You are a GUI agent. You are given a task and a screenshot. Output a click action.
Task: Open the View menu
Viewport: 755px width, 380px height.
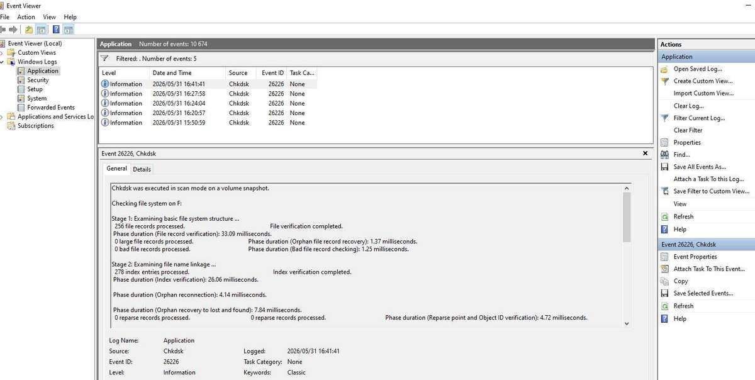tap(50, 17)
